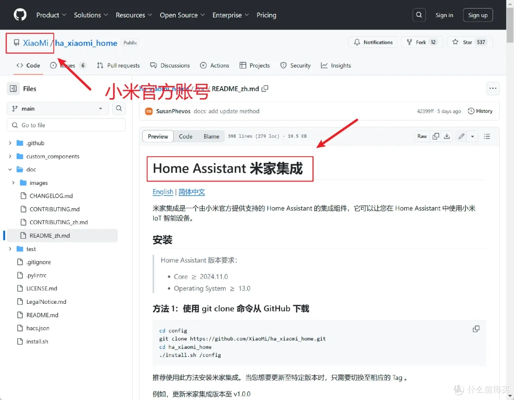Viewport: 514px width, 400px height.
Task: Star the ha_xiaomi_home repository
Action: click(469, 42)
